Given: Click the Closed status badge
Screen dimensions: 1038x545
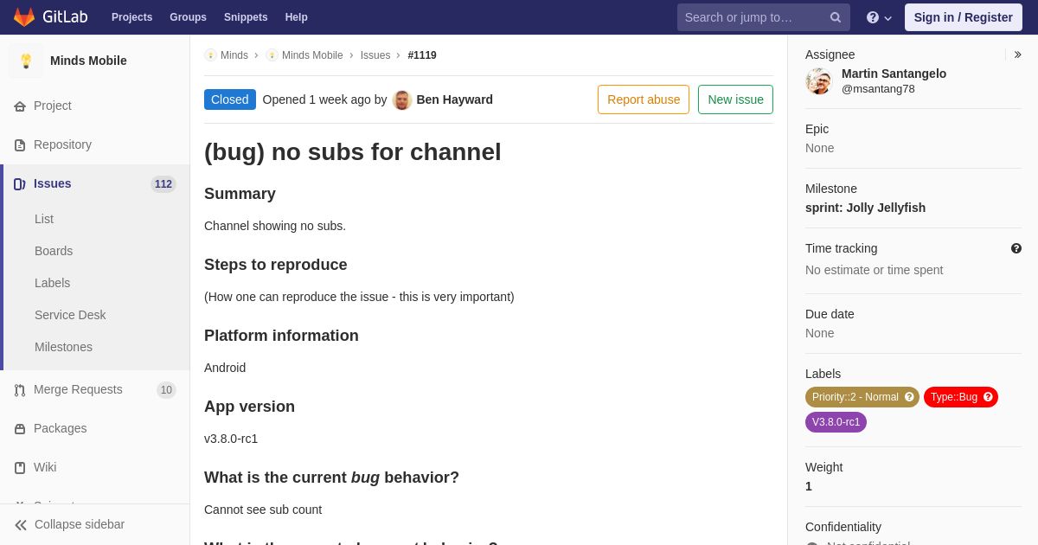Looking at the screenshot, I should click(230, 99).
